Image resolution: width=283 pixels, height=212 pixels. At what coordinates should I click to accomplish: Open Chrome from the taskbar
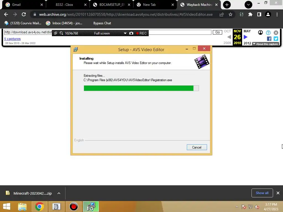point(40,206)
